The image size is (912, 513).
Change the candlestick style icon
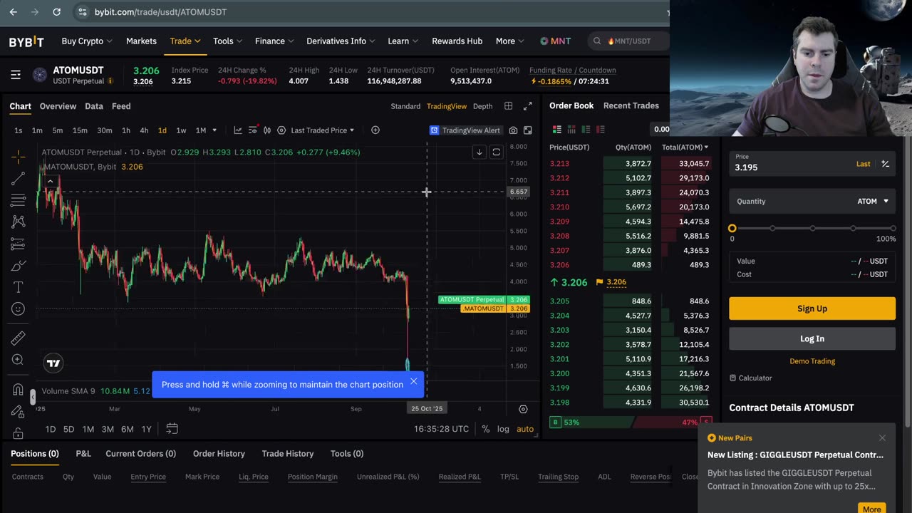tap(267, 130)
